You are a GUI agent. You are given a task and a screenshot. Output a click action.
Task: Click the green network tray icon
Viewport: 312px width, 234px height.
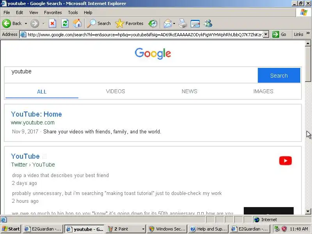277,229
